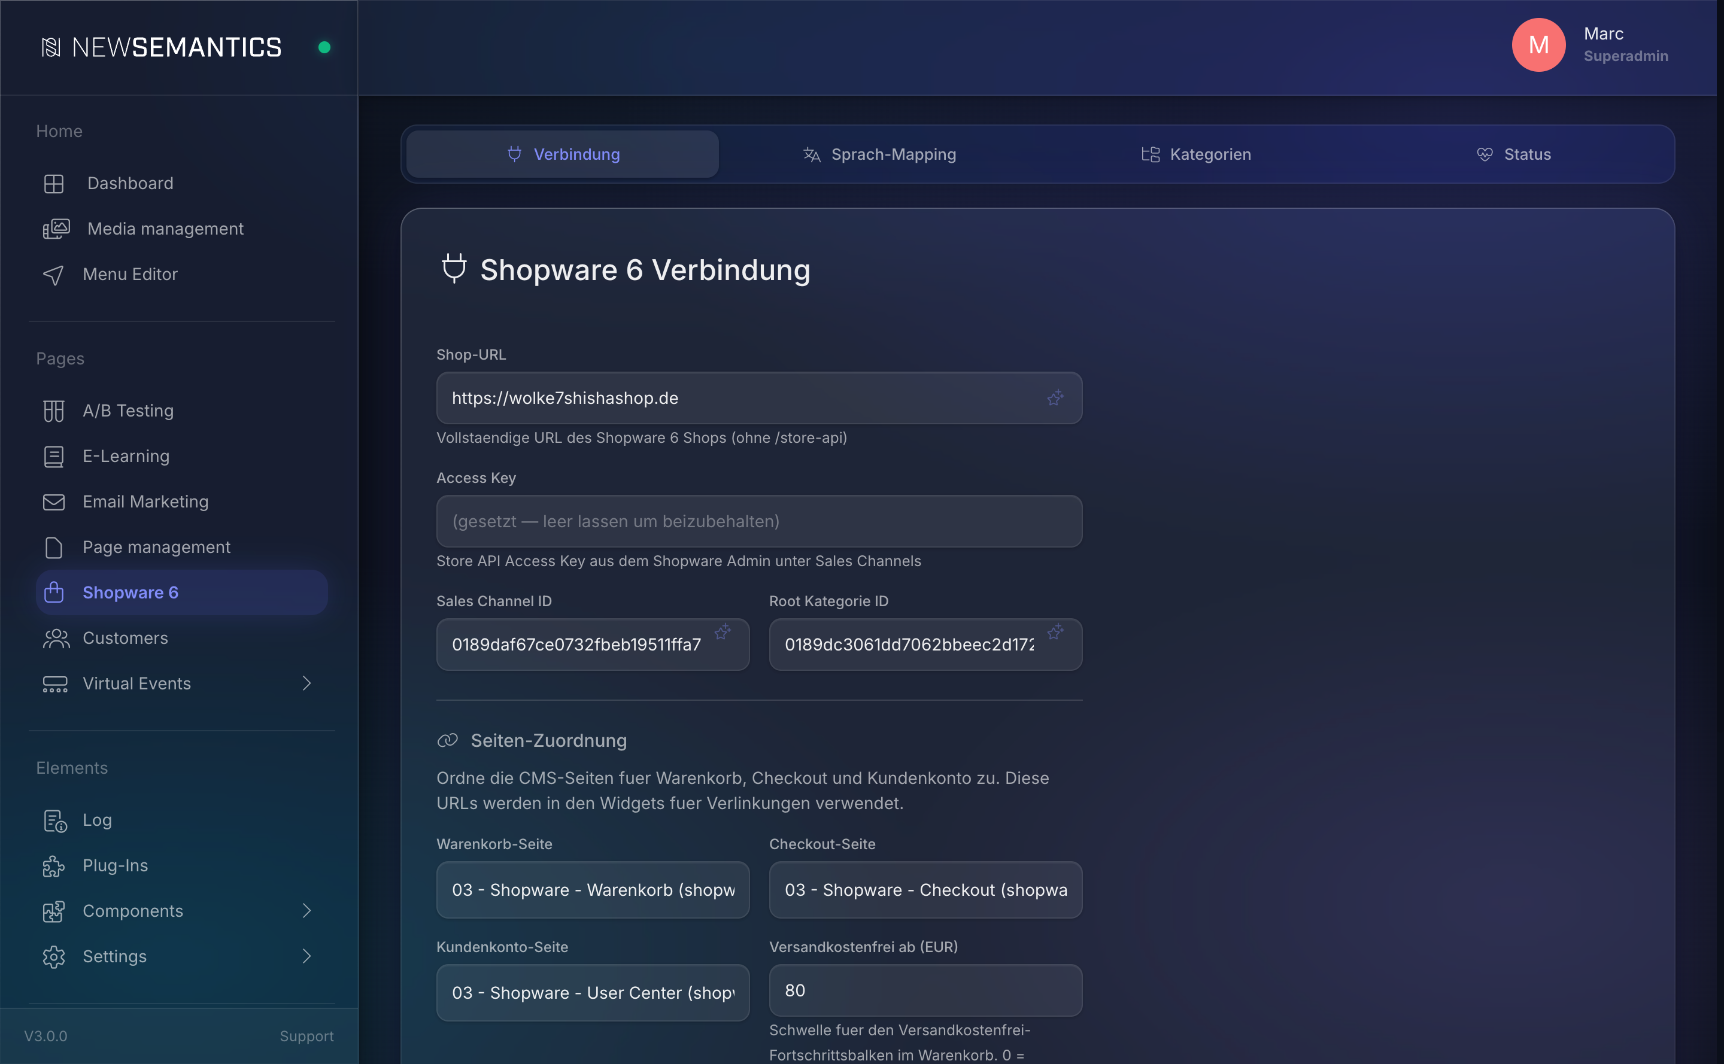Screen dimensions: 1724x1064
Task: Click the V3.0.0 version text
Action: click(45, 1036)
